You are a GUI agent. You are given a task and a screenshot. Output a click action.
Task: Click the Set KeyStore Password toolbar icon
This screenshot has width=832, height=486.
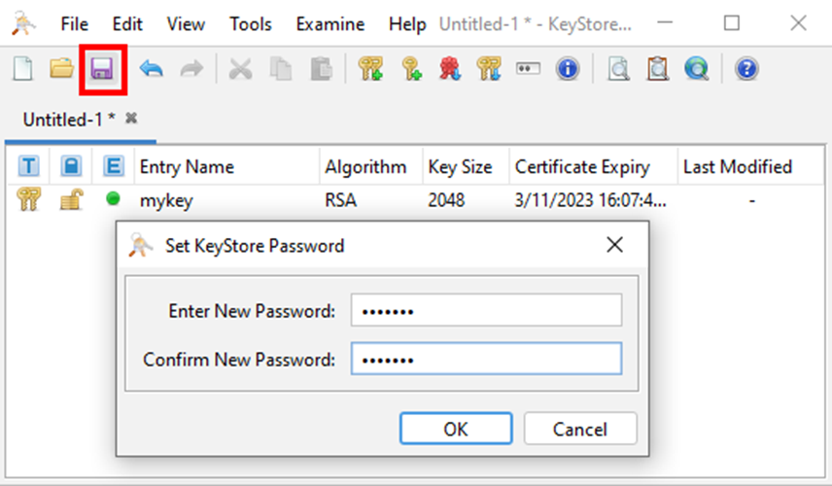[x=528, y=69]
